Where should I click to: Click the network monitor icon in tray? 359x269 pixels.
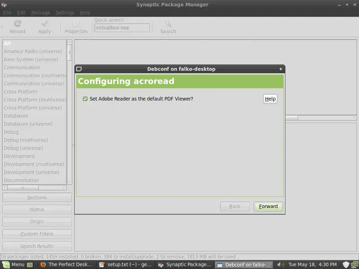[355, 265]
